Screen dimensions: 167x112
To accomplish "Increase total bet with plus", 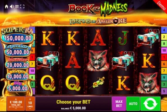I will (x=16, y=99).
